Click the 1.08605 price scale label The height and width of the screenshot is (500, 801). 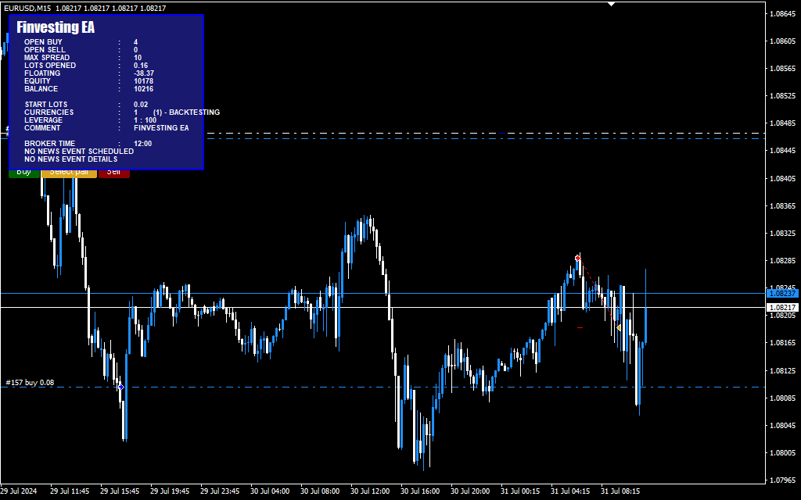point(782,41)
